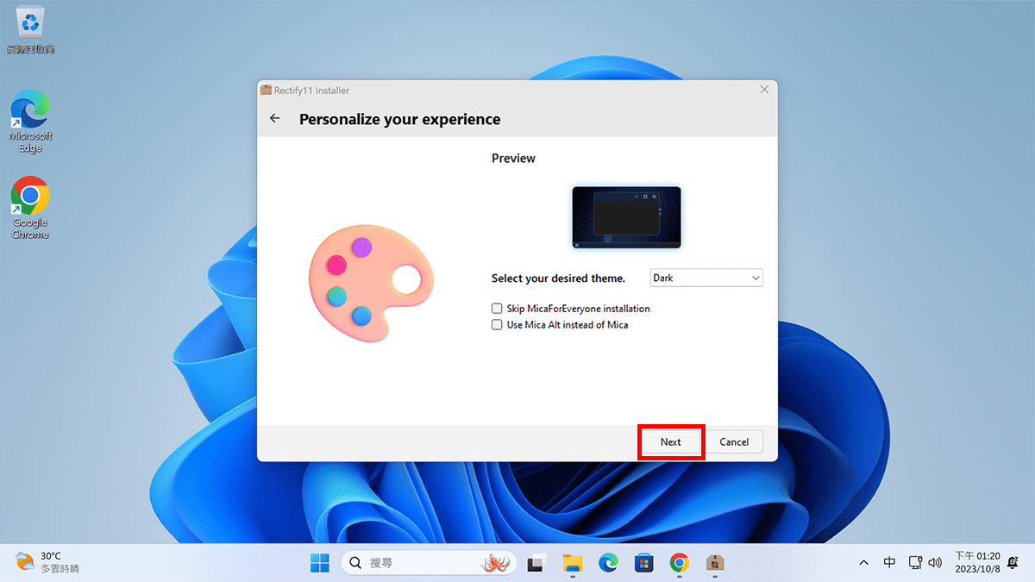The width and height of the screenshot is (1035, 582).
Task: Click the Next button
Action: click(x=671, y=442)
